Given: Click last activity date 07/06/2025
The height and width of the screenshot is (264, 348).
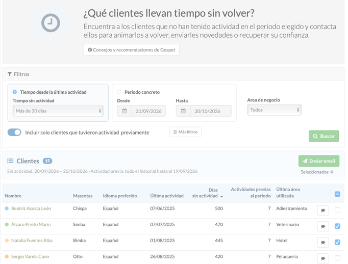Looking at the screenshot, I should (162, 208).
